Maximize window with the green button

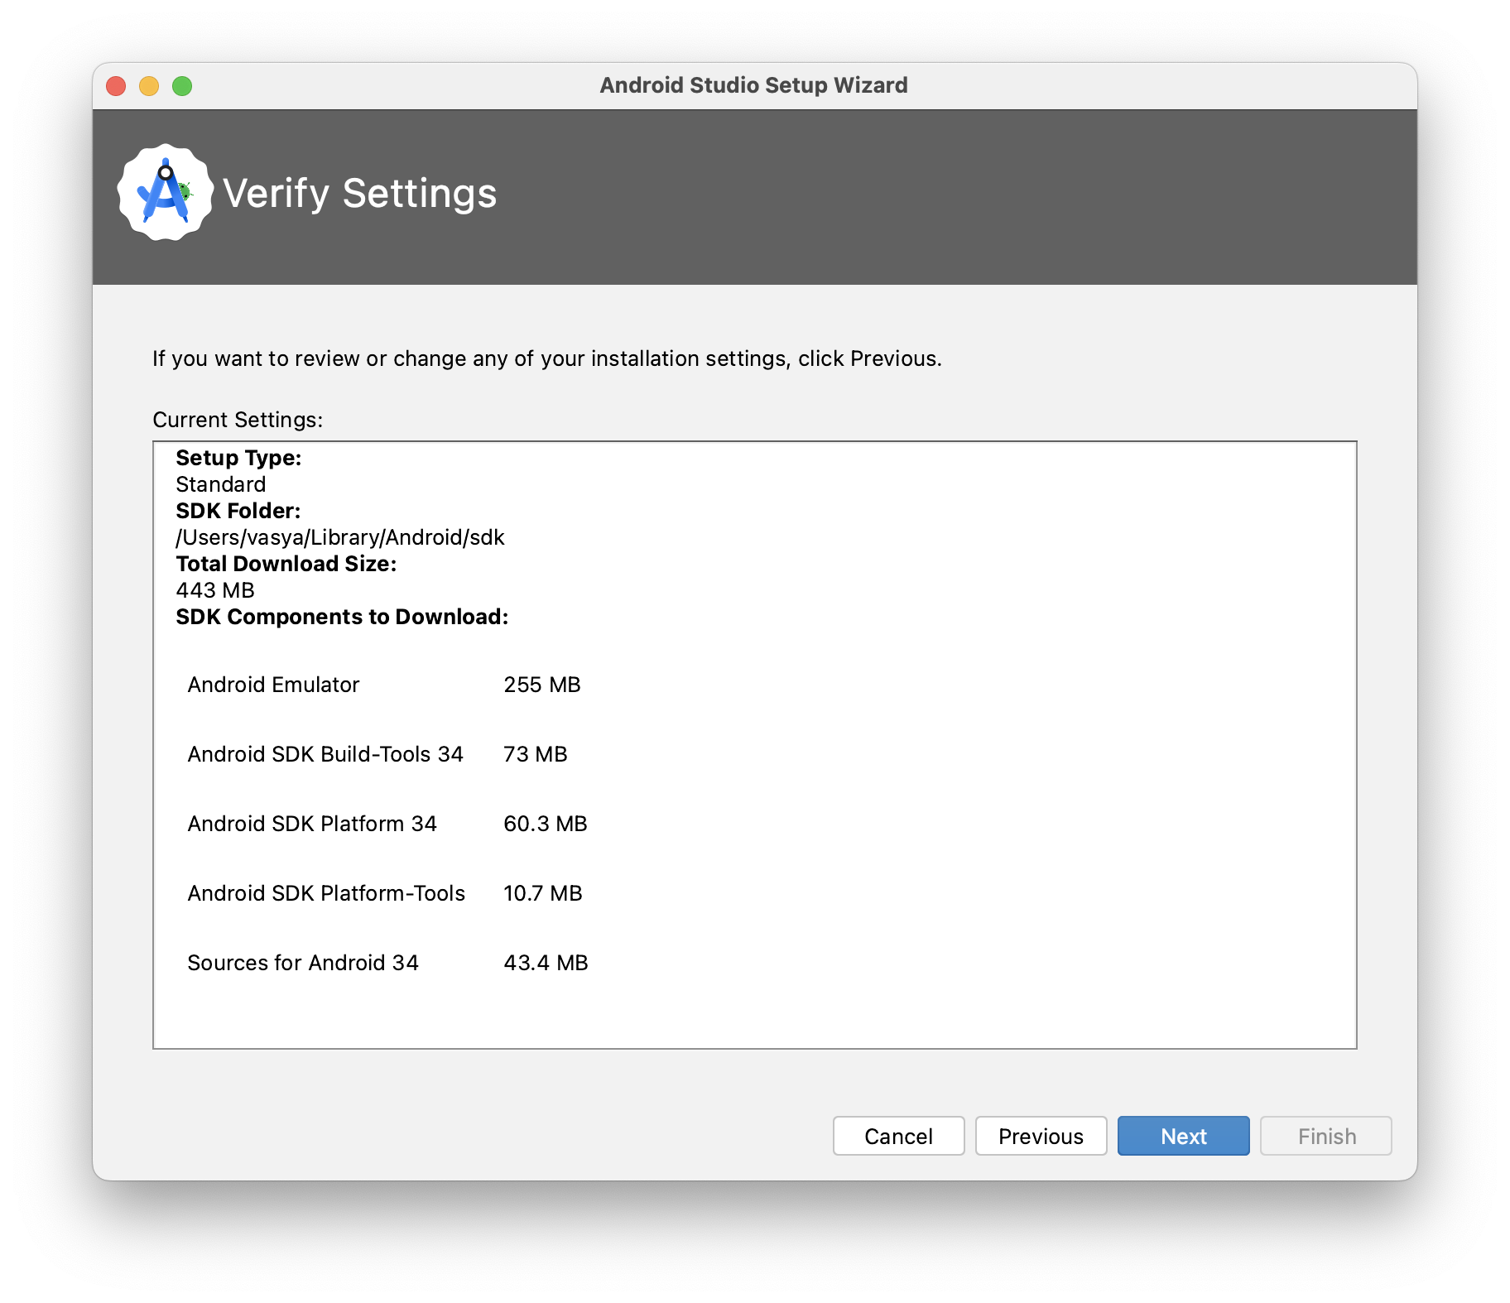[x=182, y=86]
